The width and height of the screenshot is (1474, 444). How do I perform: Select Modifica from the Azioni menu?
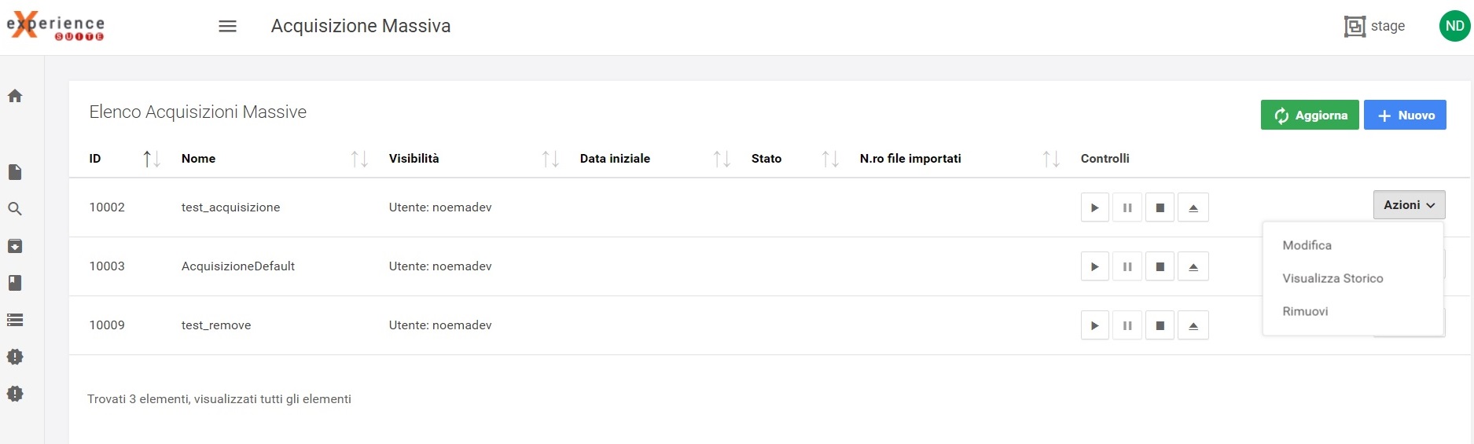[1307, 245]
